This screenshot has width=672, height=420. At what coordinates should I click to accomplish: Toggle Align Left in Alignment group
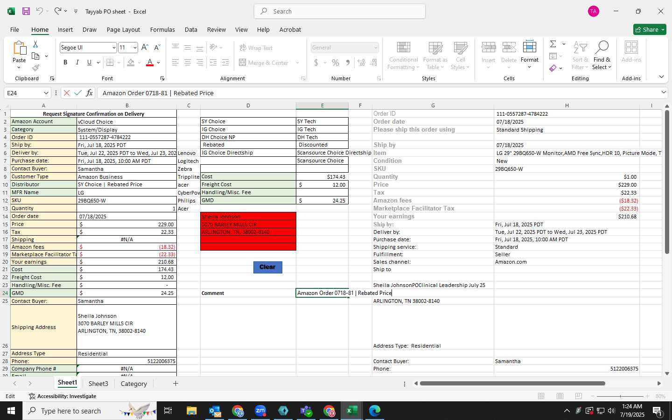[175, 63]
